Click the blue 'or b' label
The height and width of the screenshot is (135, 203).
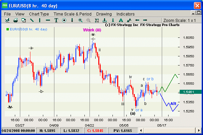pos(150,79)
